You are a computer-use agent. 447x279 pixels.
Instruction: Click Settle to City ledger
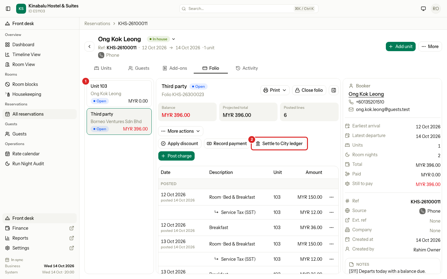(279, 144)
